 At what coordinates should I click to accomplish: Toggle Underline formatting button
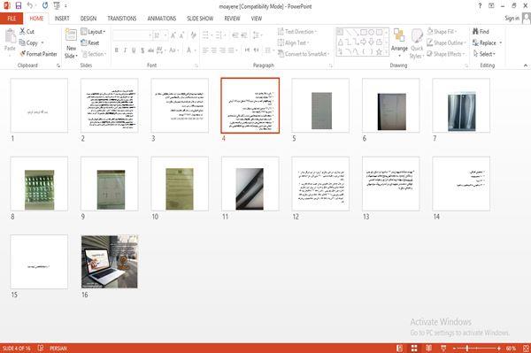134,50
